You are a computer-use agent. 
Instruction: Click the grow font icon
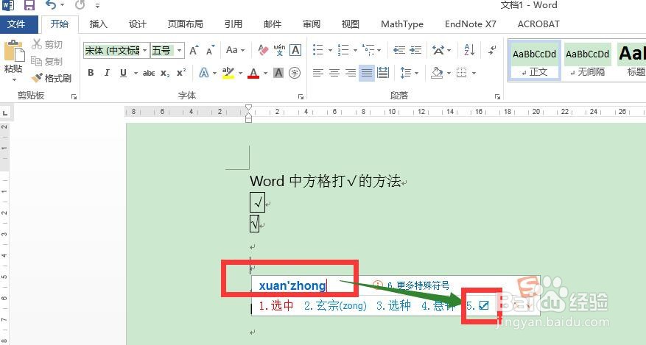(x=194, y=51)
